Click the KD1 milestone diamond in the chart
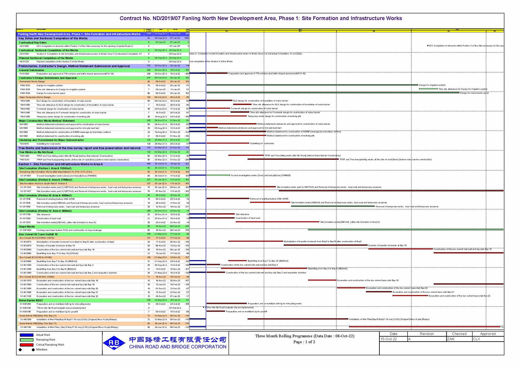519x367 pixels. tap(428, 46)
